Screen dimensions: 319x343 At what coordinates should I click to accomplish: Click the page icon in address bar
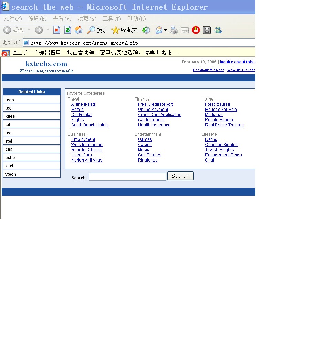click(26, 43)
